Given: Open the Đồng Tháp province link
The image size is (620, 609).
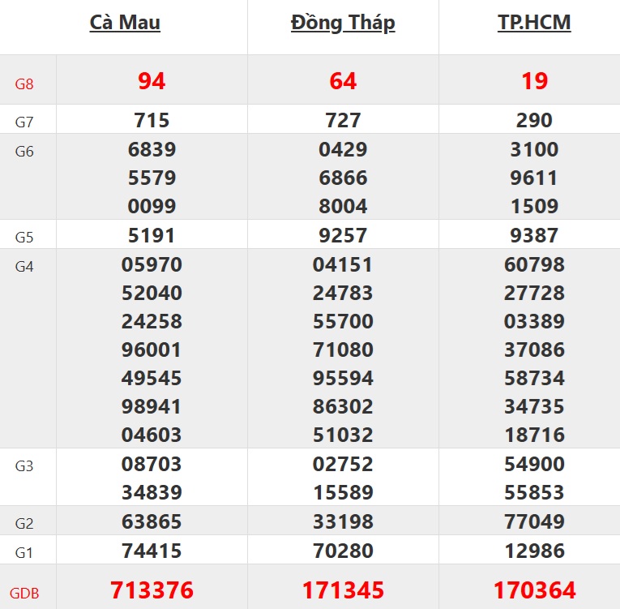Looking at the screenshot, I should click(343, 22).
